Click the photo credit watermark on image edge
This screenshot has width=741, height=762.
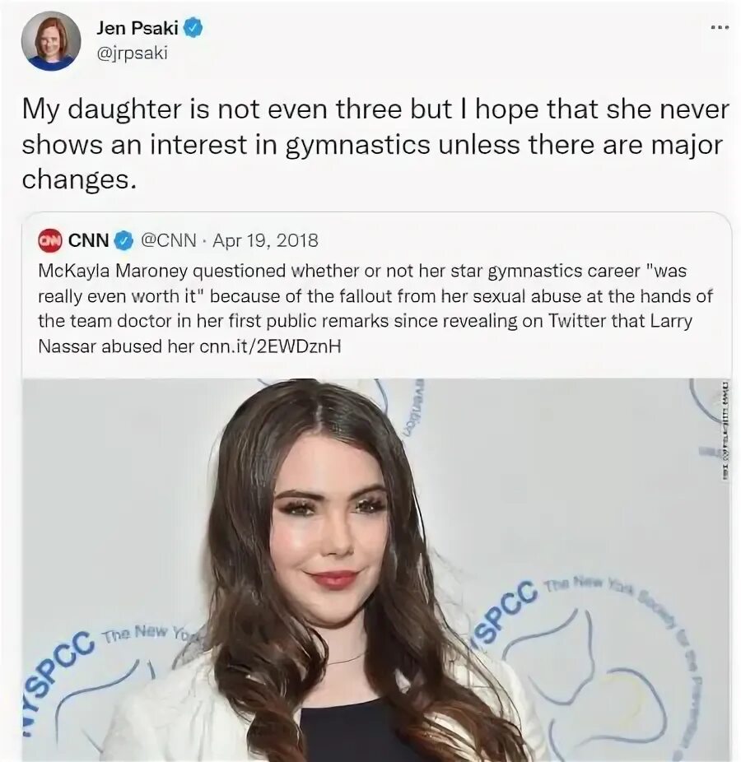point(725,430)
